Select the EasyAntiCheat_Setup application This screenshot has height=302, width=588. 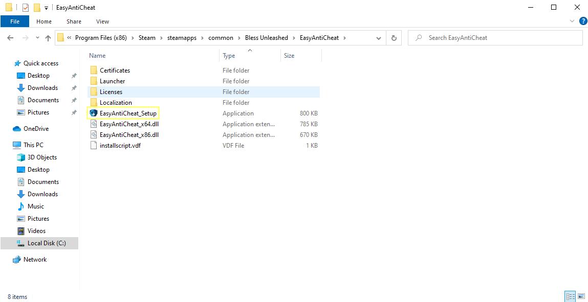[x=128, y=113]
